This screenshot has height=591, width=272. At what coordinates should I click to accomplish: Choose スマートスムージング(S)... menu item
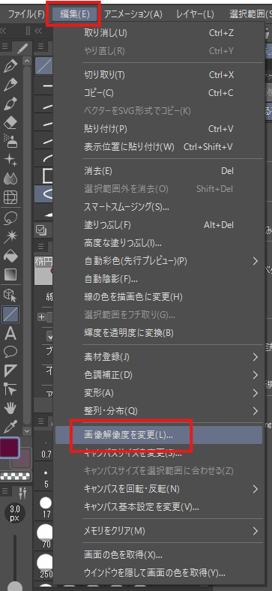[159, 207]
